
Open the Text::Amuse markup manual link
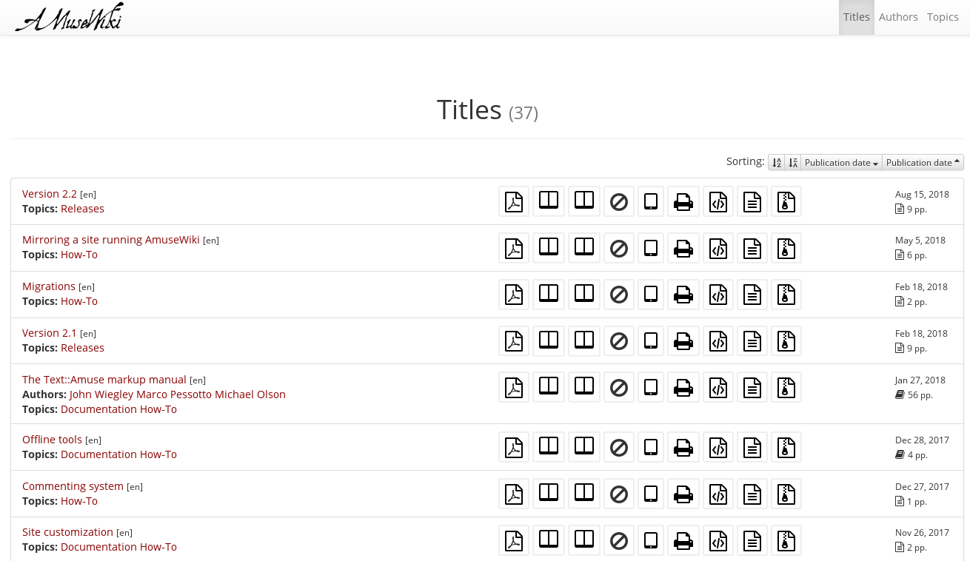tap(104, 380)
